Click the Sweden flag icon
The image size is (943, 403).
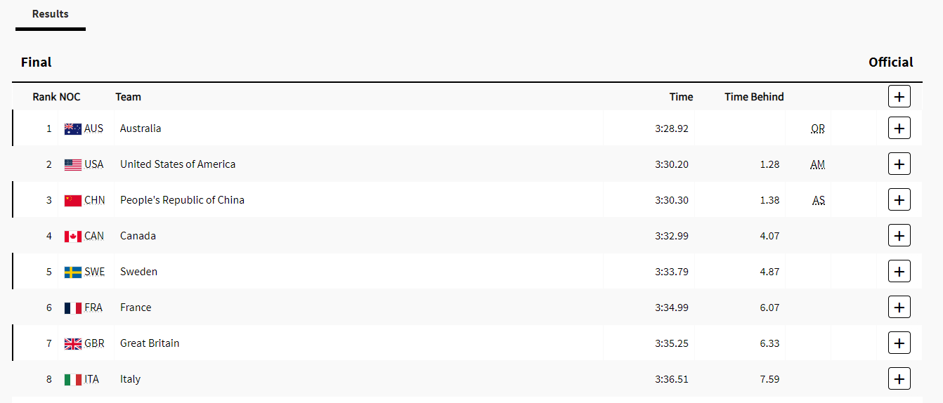[x=73, y=272]
